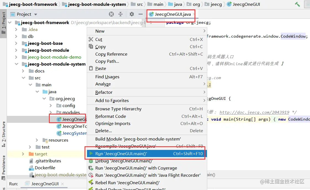The image size is (310, 190).
Task: Click the Run with Coverage shield icon
Action: (91, 168)
